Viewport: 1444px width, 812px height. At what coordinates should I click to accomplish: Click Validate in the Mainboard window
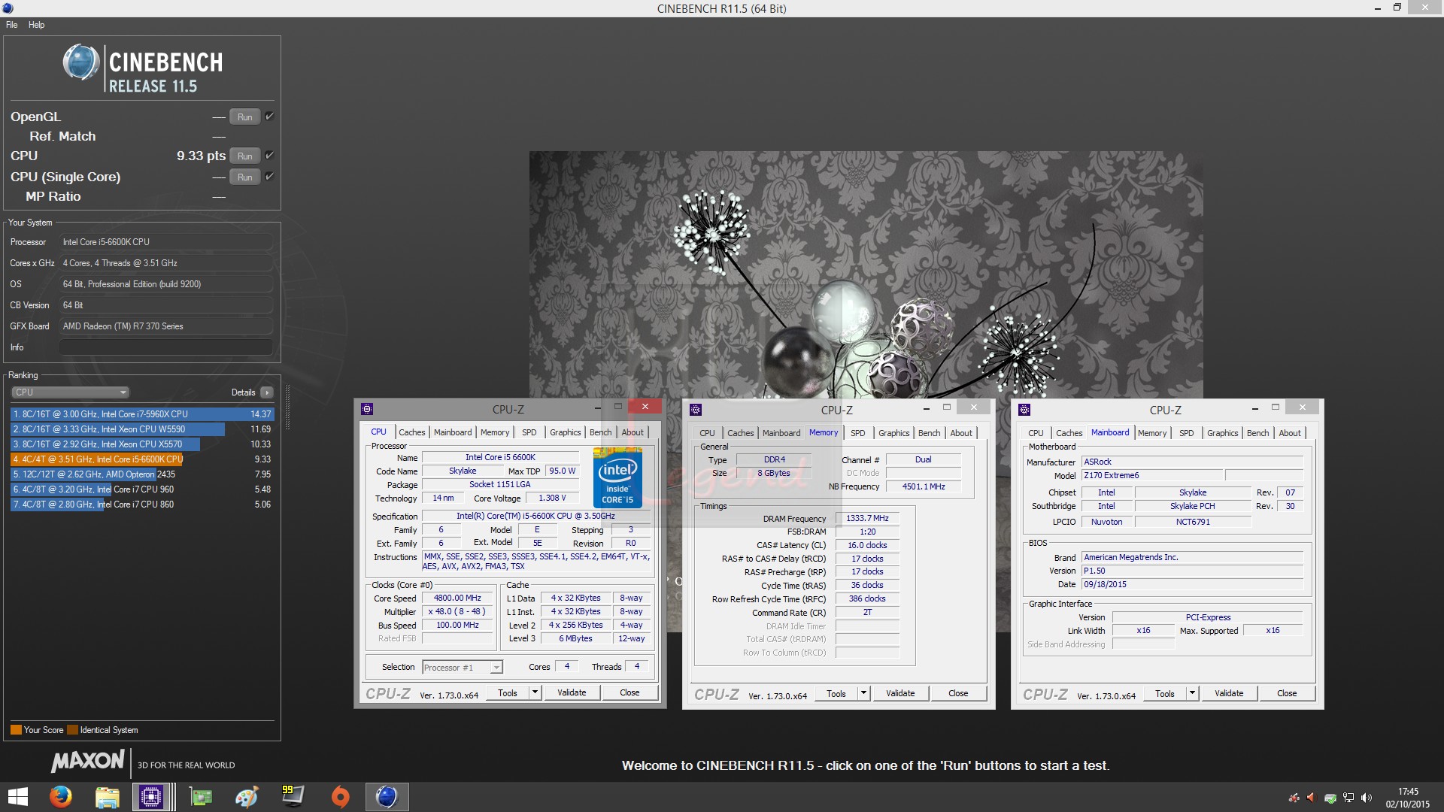click(1229, 693)
